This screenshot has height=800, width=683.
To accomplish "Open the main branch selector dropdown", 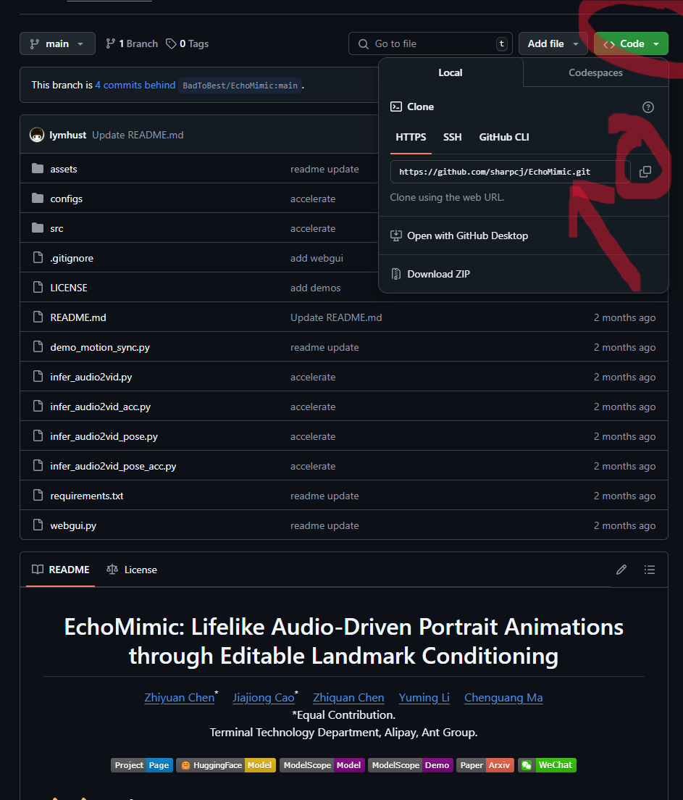I will pyautogui.click(x=57, y=43).
